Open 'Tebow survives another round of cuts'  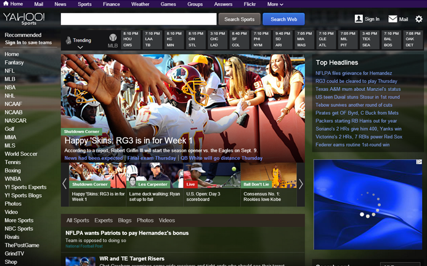click(354, 105)
